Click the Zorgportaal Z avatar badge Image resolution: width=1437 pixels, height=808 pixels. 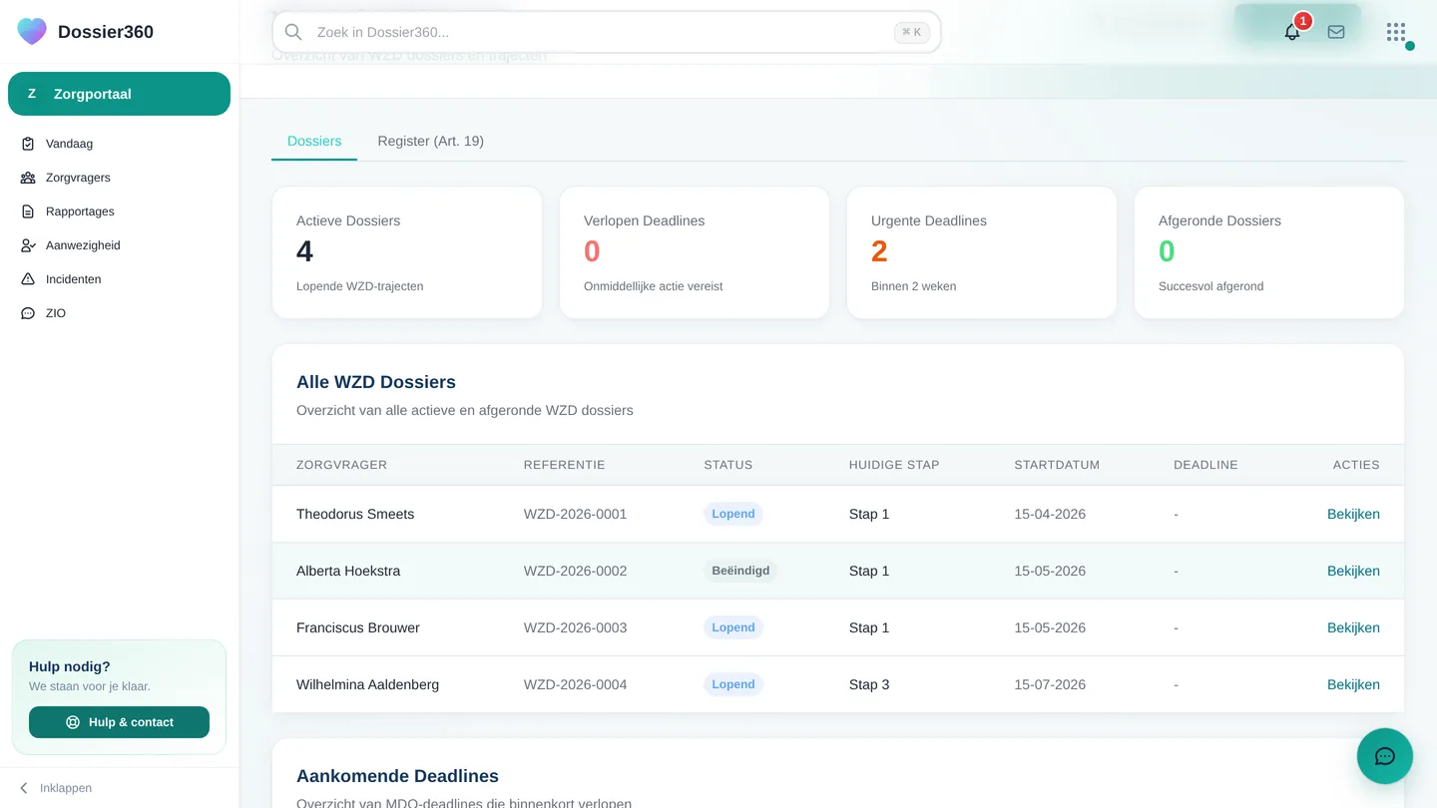coord(32,94)
